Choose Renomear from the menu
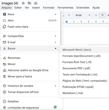Image resolution: width=109 pixels, height=110 pixels. click(x=30, y=58)
